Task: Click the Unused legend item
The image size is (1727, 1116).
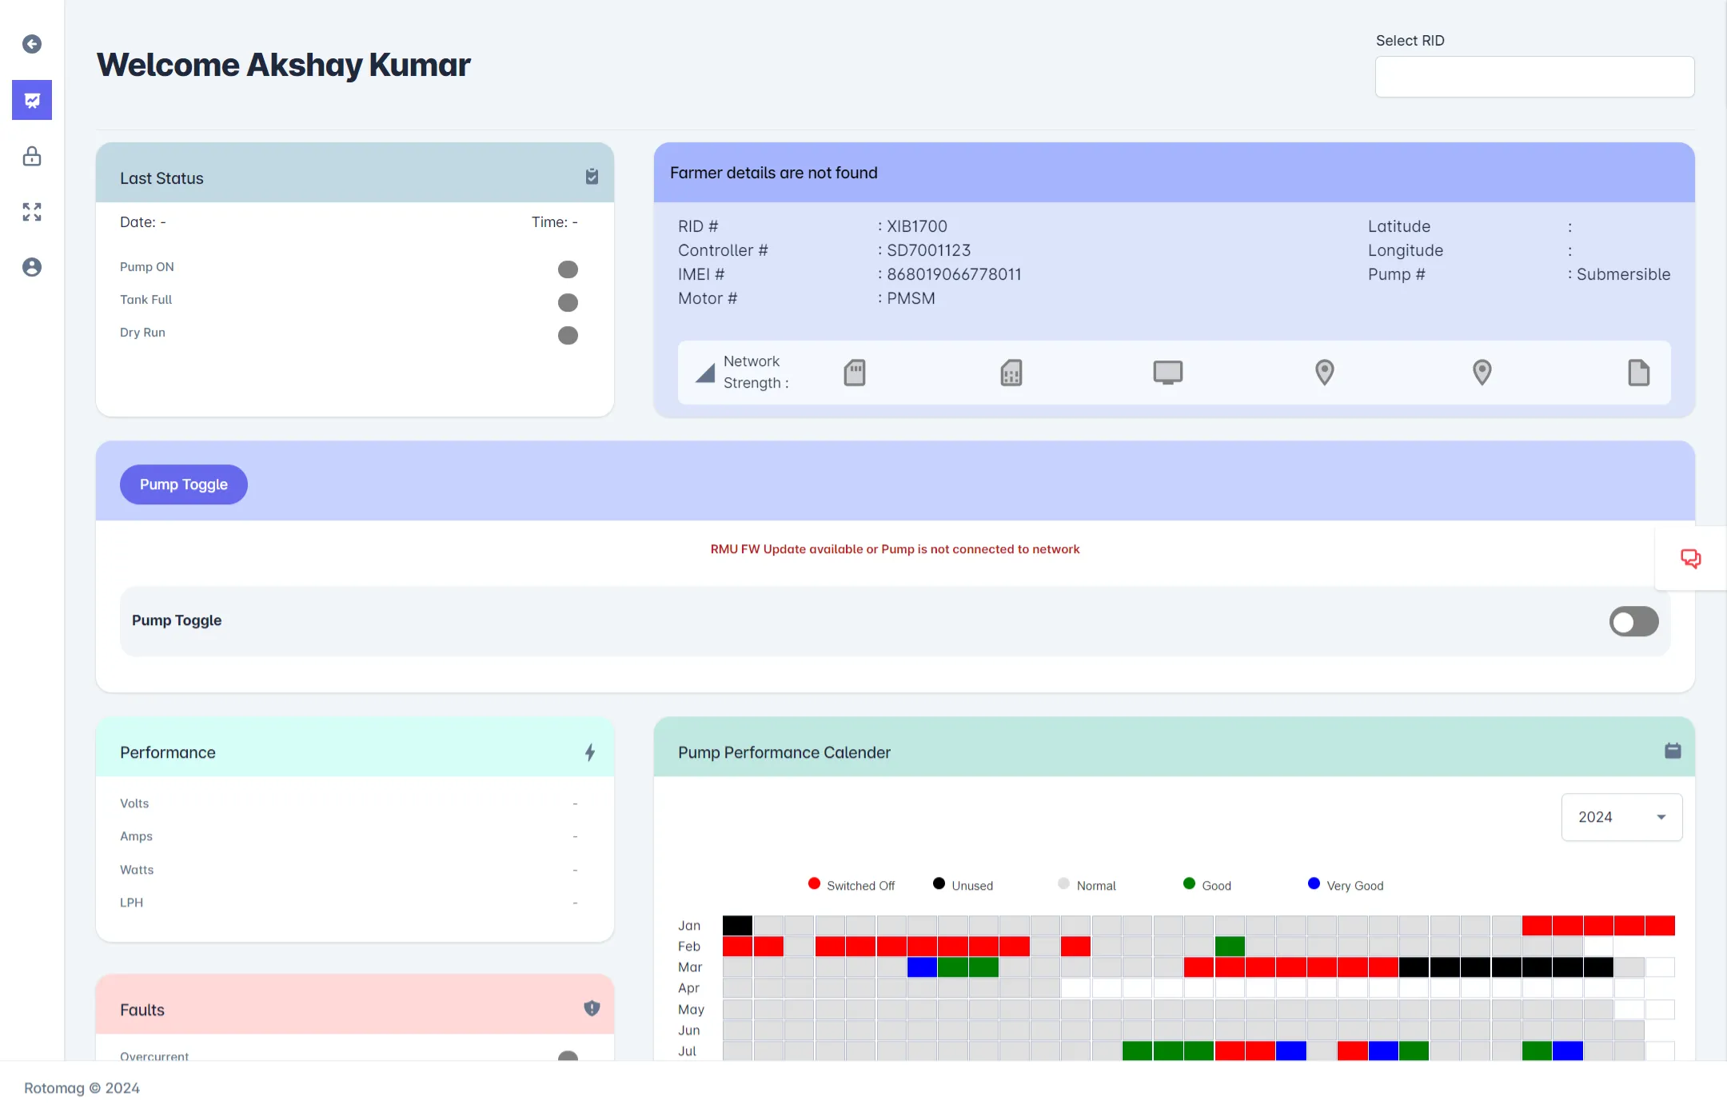Action: [963, 885]
